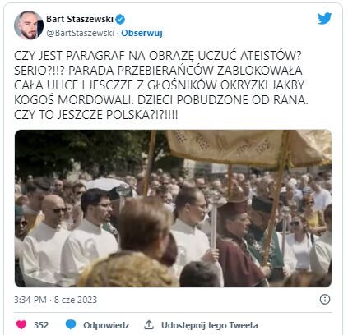Click the Odpowiedz reply label
The height and width of the screenshot is (335, 348).
coord(106,325)
